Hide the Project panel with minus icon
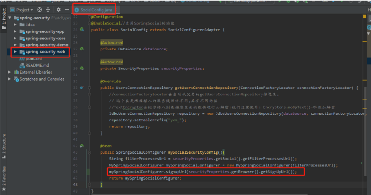371x195 pixels. point(67,10)
